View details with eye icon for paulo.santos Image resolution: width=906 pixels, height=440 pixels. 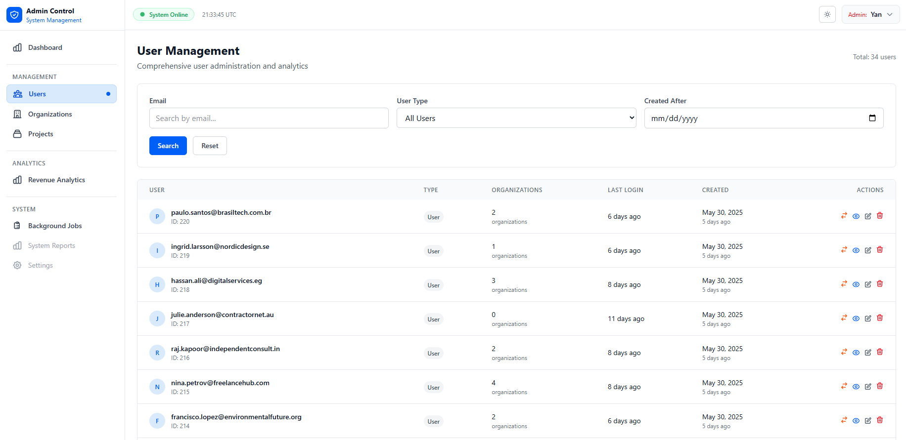click(x=856, y=216)
